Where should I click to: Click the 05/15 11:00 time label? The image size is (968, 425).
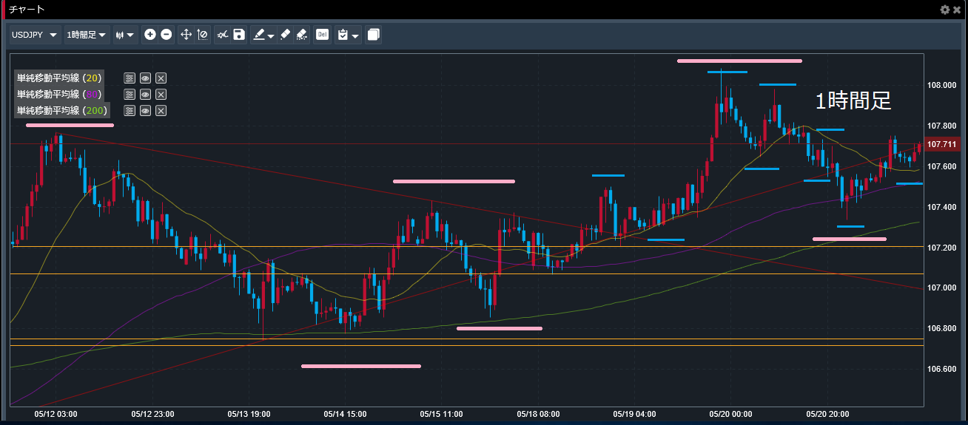pos(441,415)
